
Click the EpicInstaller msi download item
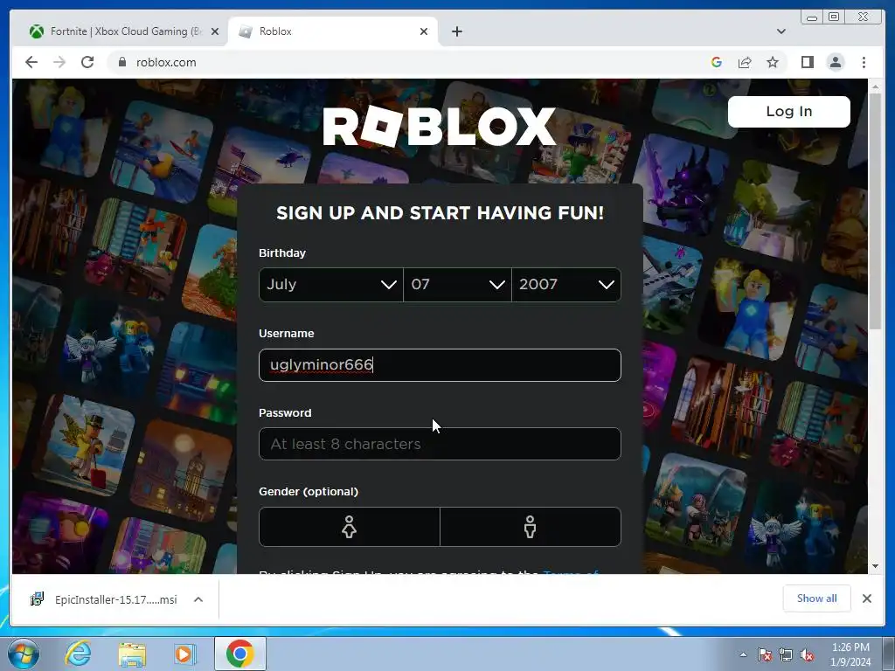pyautogui.click(x=105, y=599)
